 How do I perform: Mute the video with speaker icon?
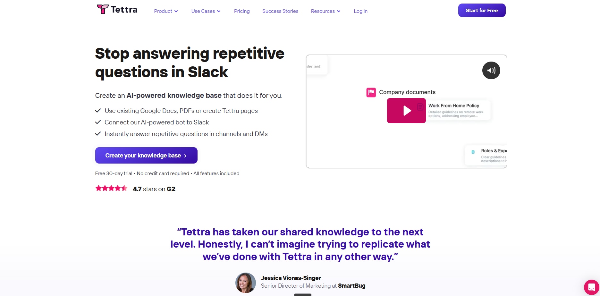point(491,70)
